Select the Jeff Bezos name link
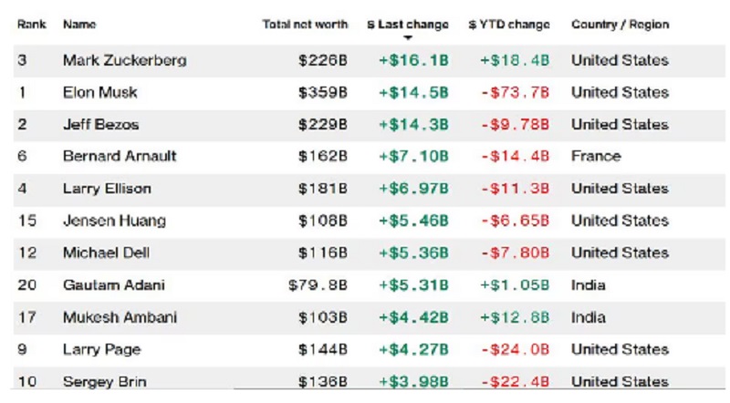 (102, 124)
